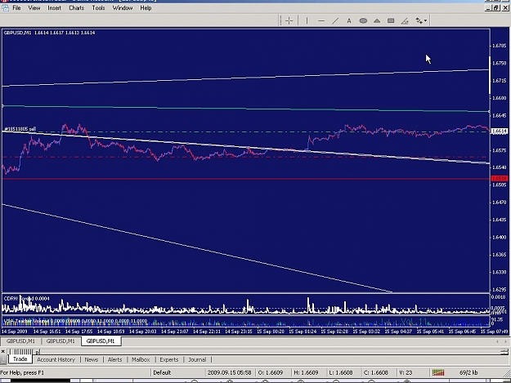Open the Journal tab
511x383 pixels.
point(197,359)
